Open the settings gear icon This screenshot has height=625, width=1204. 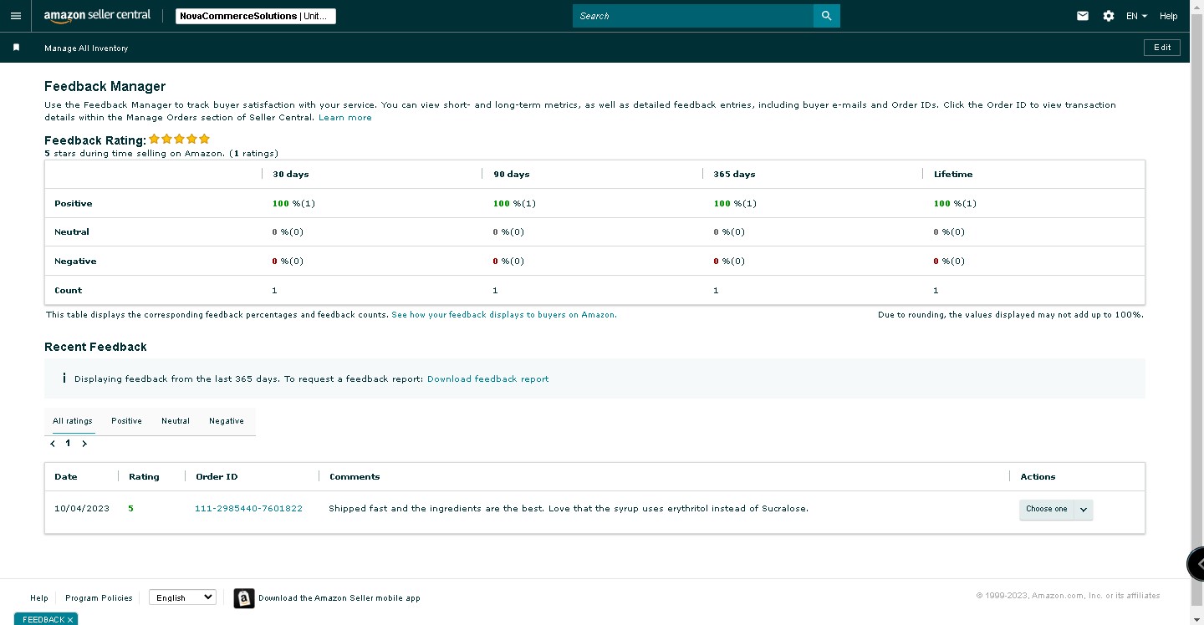(1109, 16)
